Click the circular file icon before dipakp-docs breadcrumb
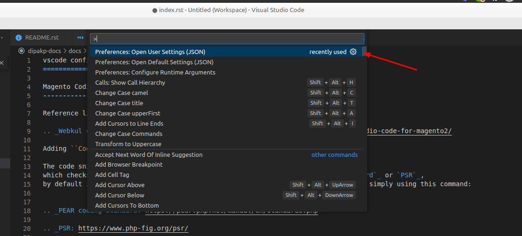Viewport: 522px width, 236px height. 21,51
